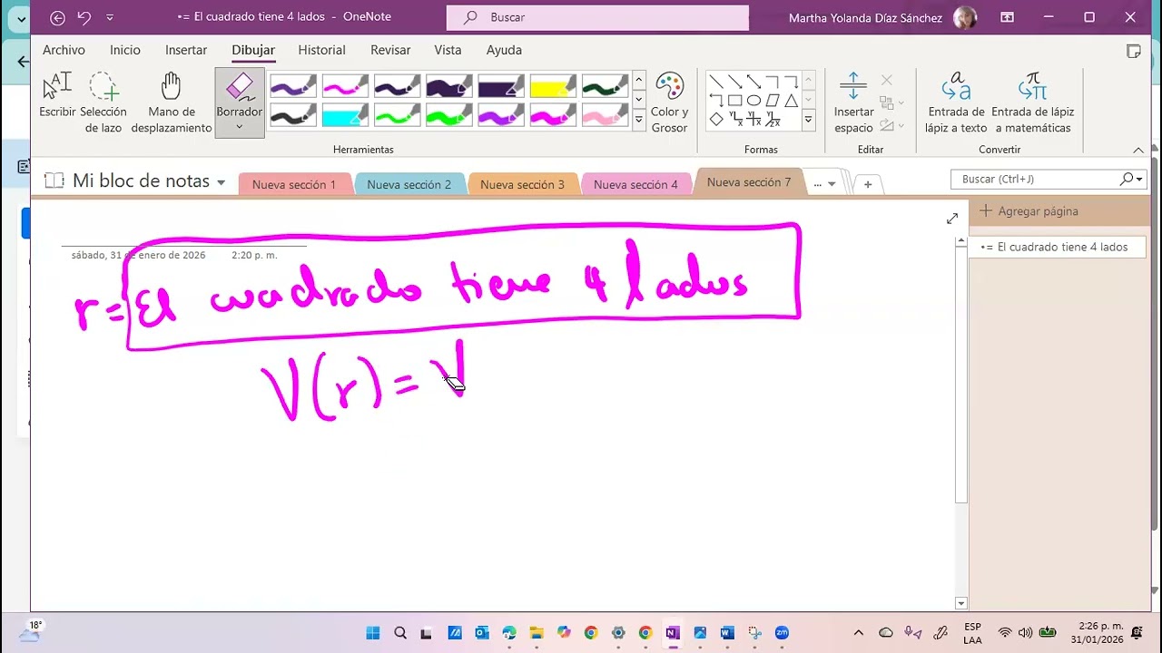
Task: Open Nueva sección 2 tab
Action: pos(409,184)
